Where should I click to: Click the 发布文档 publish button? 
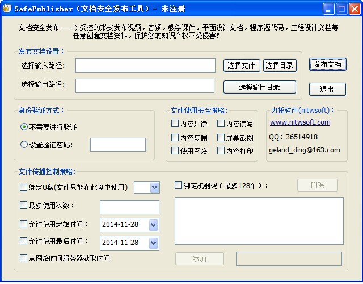coord(327,65)
